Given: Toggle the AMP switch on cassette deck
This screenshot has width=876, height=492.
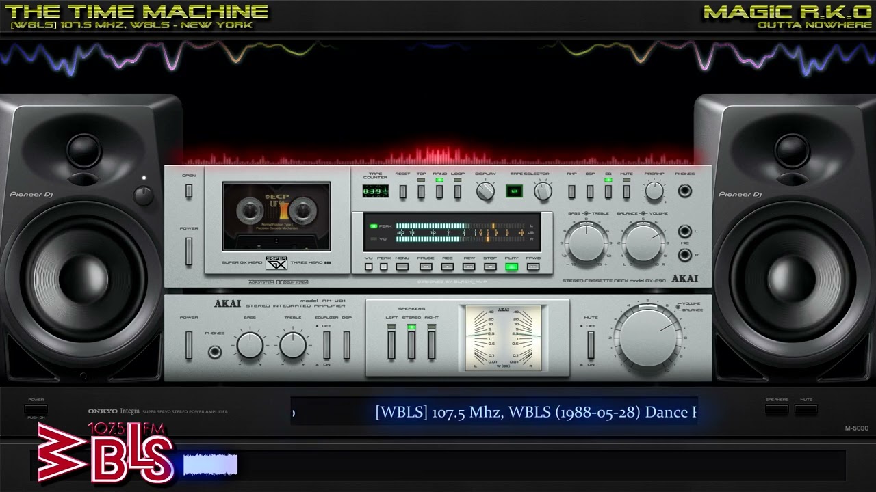Looking at the screenshot, I should (x=571, y=191).
